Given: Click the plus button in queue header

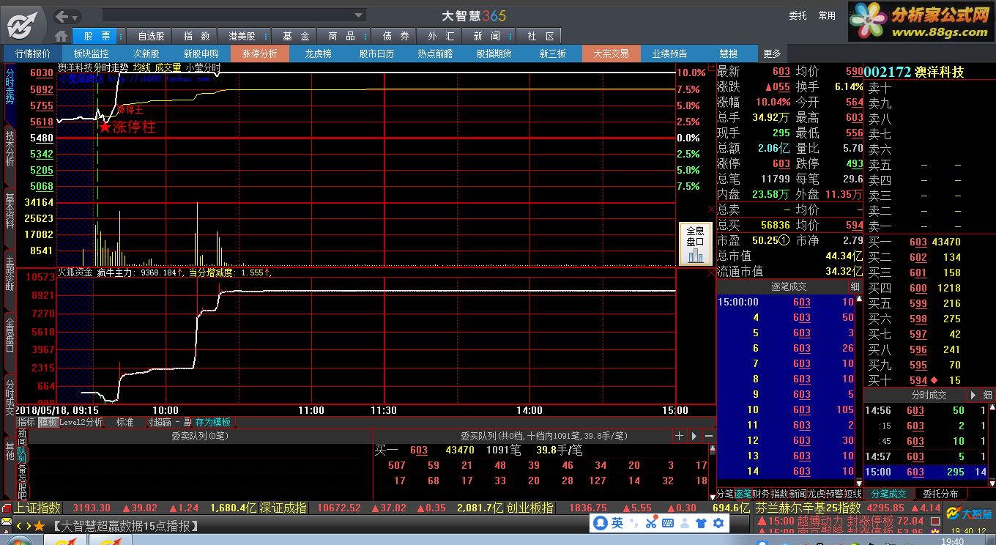Looking at the screenshot, I should (679, 436).
